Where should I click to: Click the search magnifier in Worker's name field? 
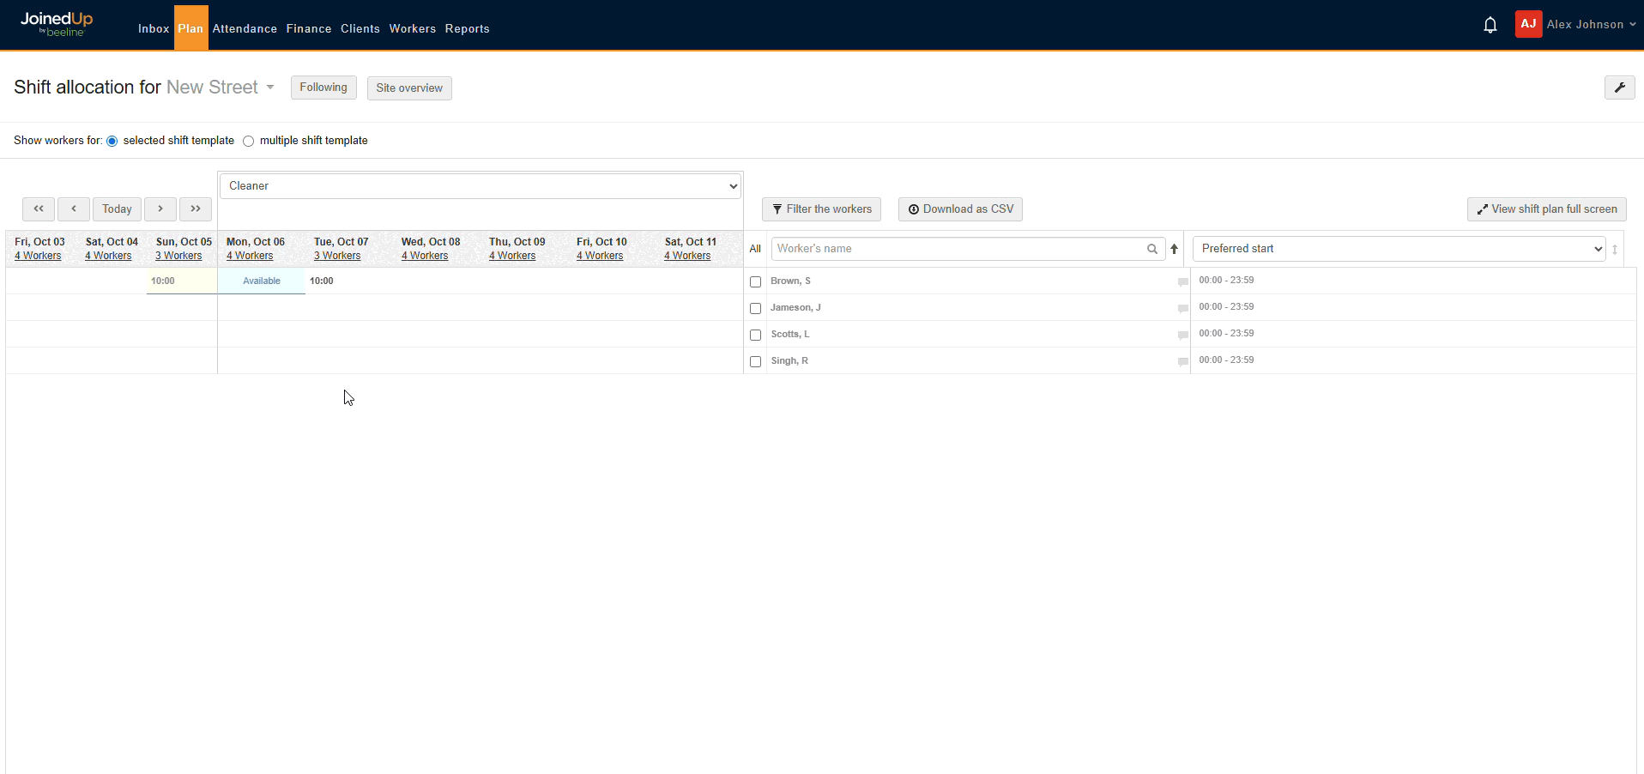click(x=1152, y=249)
